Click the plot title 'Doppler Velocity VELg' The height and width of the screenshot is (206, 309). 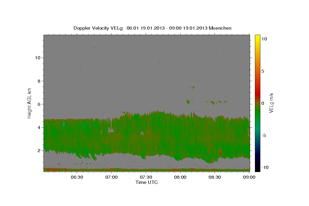pos(98,28)
